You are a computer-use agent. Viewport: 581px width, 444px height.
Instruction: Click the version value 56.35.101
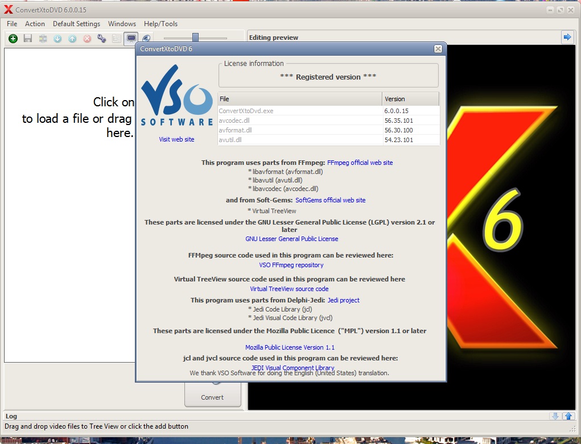click(399, 121)
